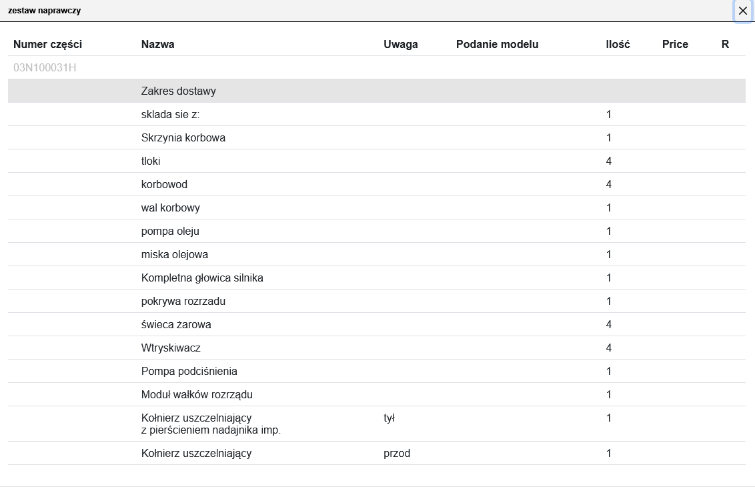Image resolution: width=755 pixels, height=495 pixels.
Task: Click the Ilość column header
Action: tap(618, 45)
